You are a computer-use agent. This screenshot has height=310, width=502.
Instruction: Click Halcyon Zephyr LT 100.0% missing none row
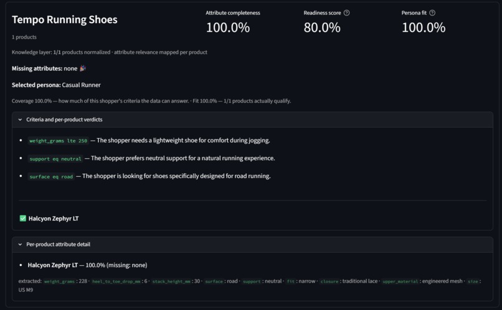click(87, 265)
